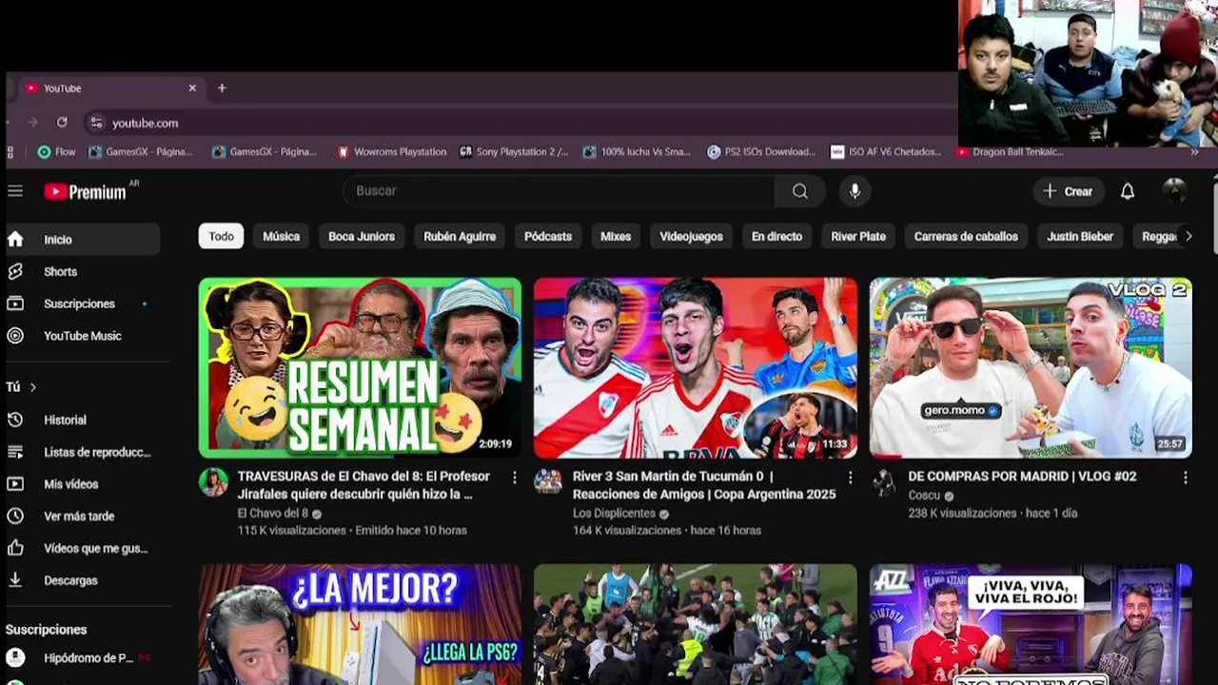Open the 100% lucha Vs Sma bookmark
1218x685 pixels.
(x=637, y=152)
